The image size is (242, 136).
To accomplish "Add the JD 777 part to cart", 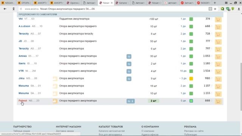I will pos(218,42).
